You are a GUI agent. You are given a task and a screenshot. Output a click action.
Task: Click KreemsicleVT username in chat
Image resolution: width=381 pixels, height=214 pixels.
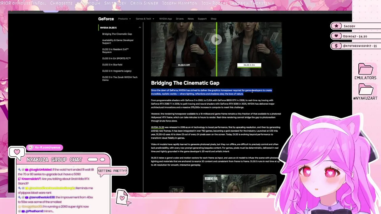pos(31,179)
